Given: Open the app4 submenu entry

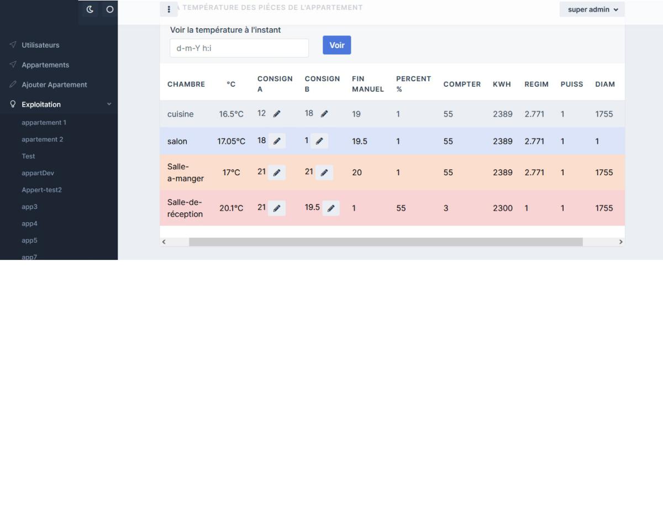Looking at the screenshot, I should pos(29,223).
